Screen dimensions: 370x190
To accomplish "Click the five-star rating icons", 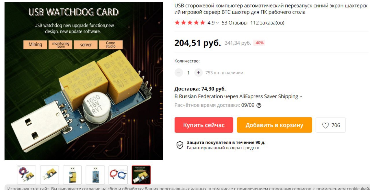I will (x=190, y=22).
